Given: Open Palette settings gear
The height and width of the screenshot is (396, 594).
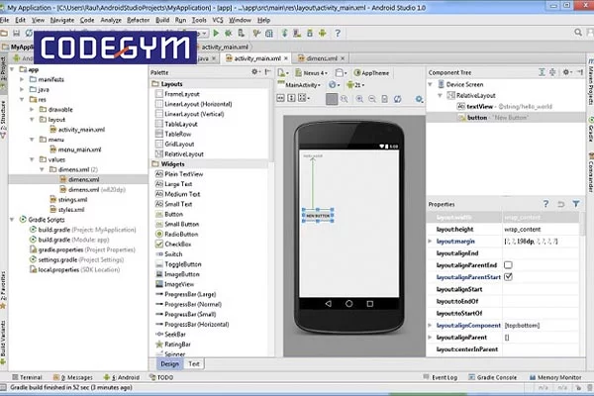Looking at the screenshot, I should [255, 72].
